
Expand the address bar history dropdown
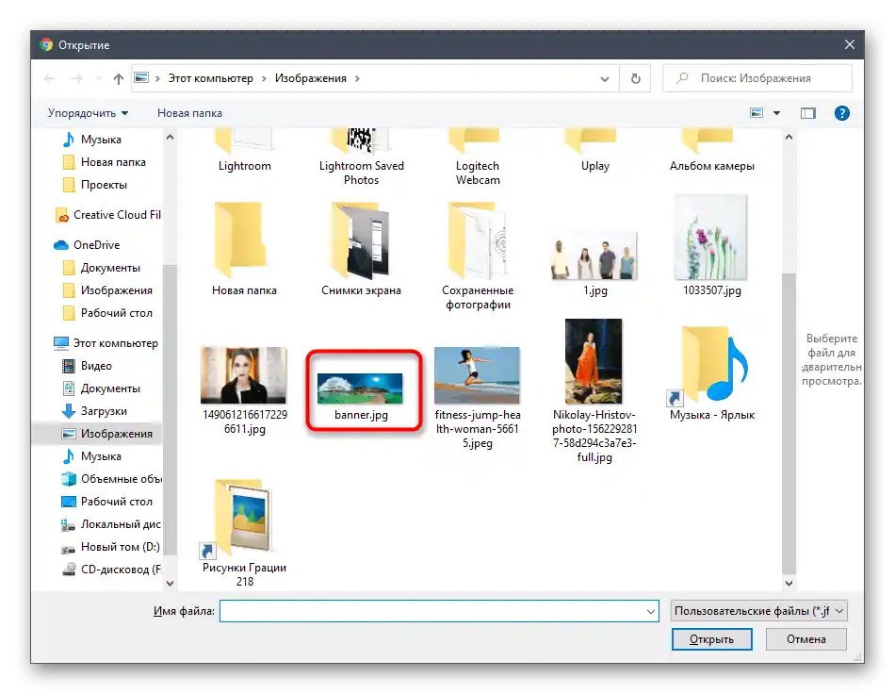[x=605, y=79]
